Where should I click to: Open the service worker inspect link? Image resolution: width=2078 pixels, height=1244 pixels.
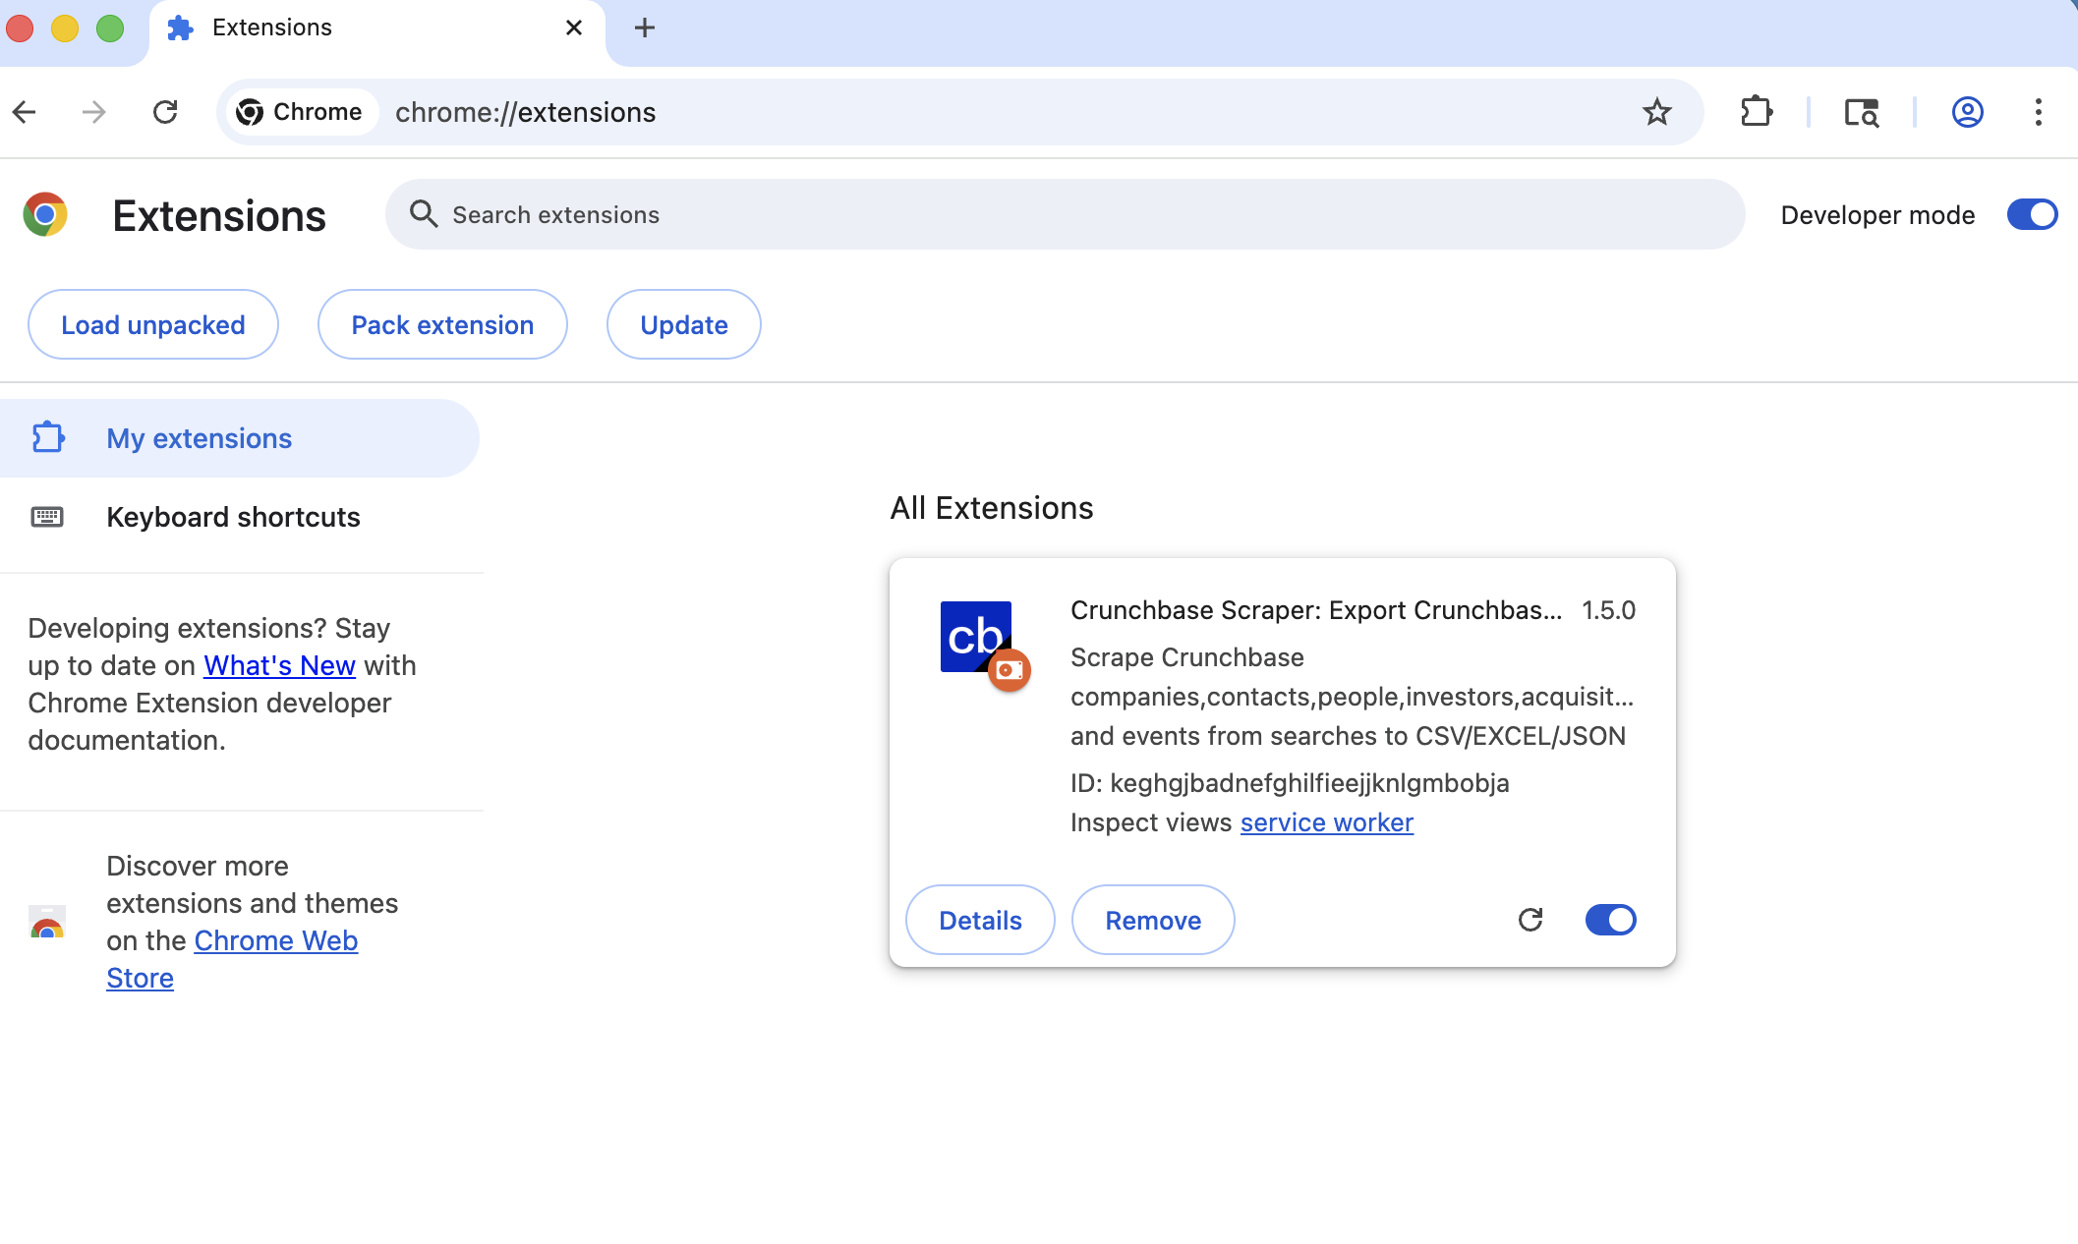tap(1327, 822)
